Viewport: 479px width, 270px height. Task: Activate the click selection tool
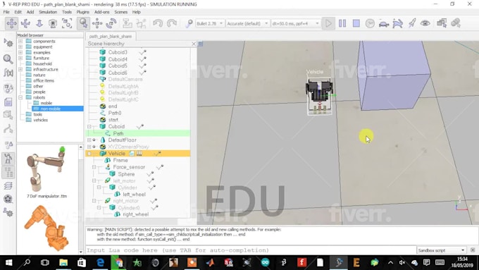coord(83,23)
